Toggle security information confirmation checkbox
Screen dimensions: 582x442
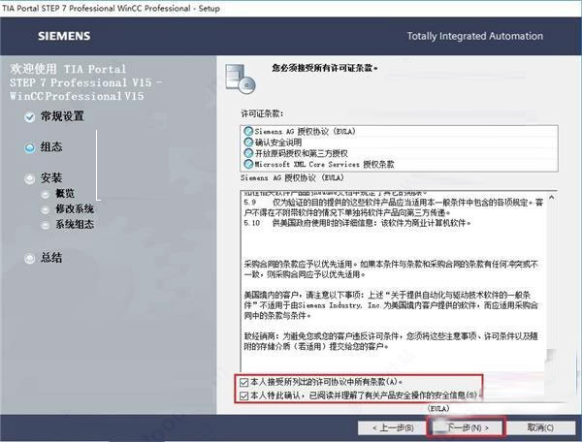point(243,395)
